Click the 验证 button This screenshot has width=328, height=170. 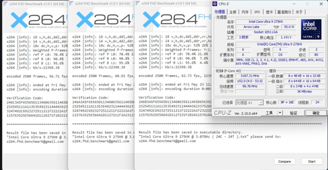coord(293,113)
